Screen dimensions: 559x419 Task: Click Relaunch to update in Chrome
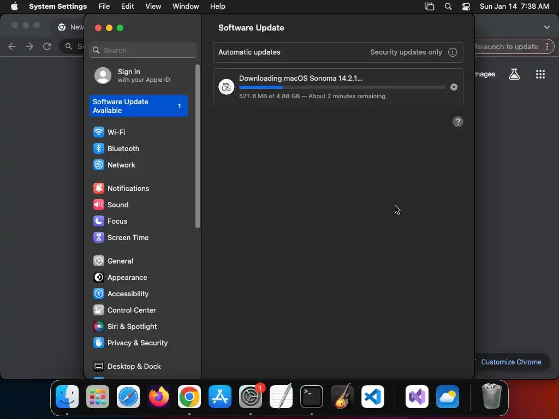506,47
